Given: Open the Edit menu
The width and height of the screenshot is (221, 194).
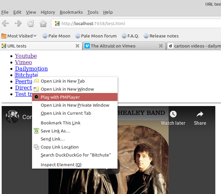Looking at the screenshot, I should (x=17, y=12).
